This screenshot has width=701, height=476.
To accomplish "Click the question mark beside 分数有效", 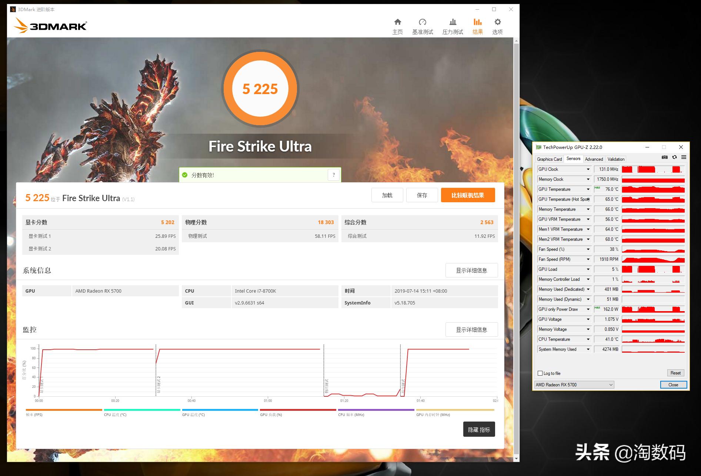I will [x=334, y=175].
